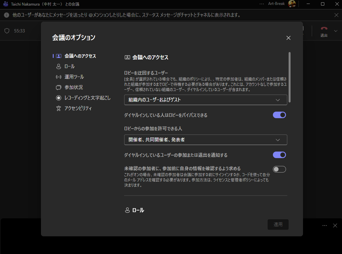Dismiss the status message notification banner
This screenshot has width=342, height=254.
pos(336,15)
